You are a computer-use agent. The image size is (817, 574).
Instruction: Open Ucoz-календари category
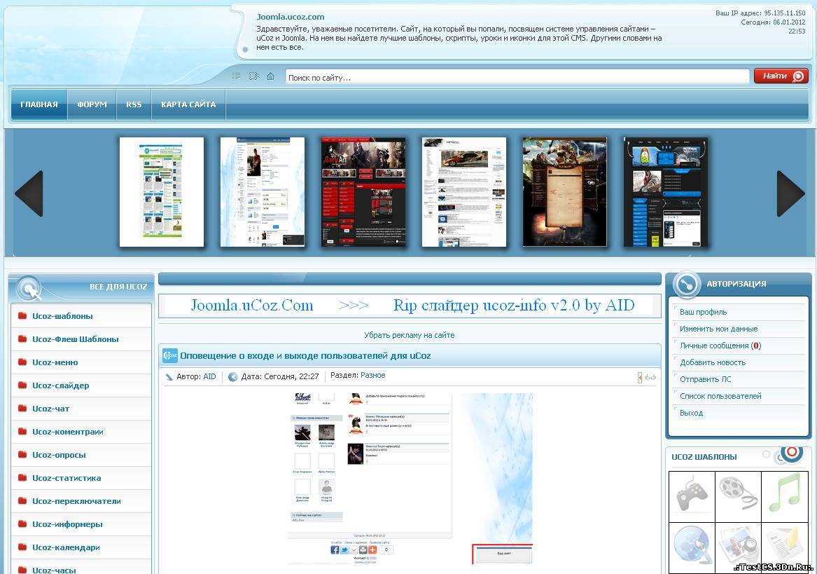(67, 547)
